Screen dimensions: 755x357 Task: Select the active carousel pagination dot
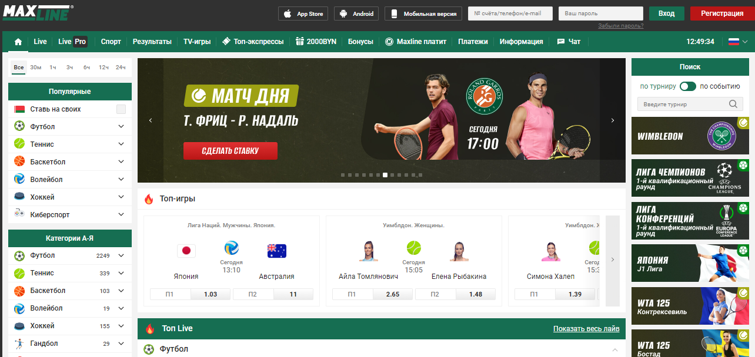[x=385, y=175]
